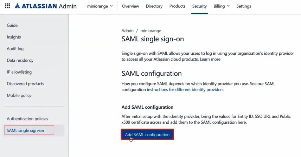Image resolution: width=301 pixels, height=157 pixels.
Task: Open IP allowlisting in sidebar
Action: [19, 72]
